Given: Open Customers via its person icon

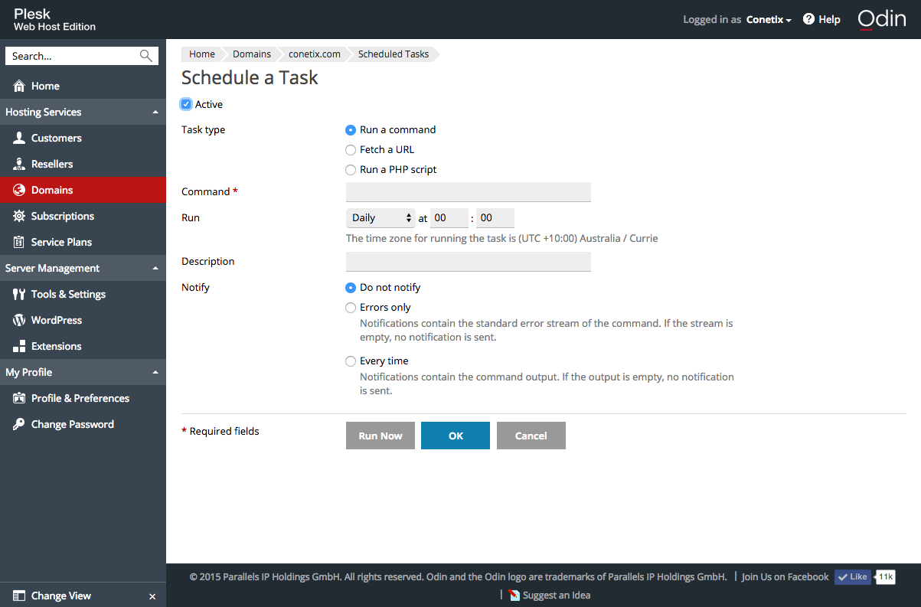Looking at the screenshot, I should click(x=19, y=139).
